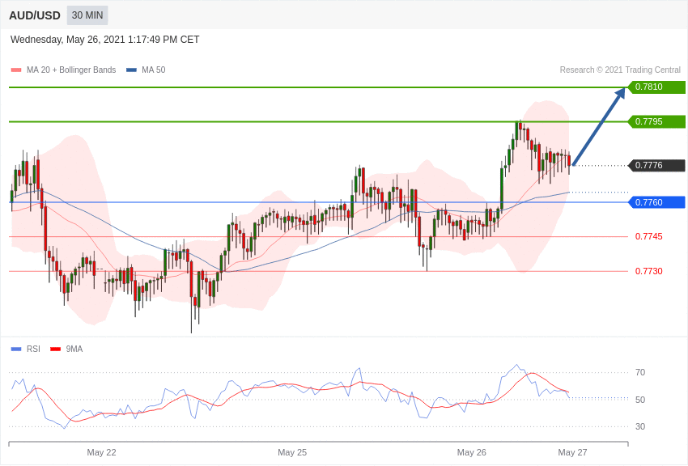Click the RSI 30 level label
The height and width of the screenshot is (466, 688).
click(640, 426)
